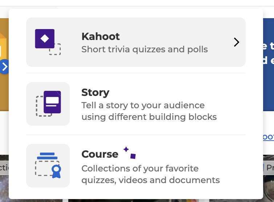Click "Tell a story to your audience" text

point(143,105)
